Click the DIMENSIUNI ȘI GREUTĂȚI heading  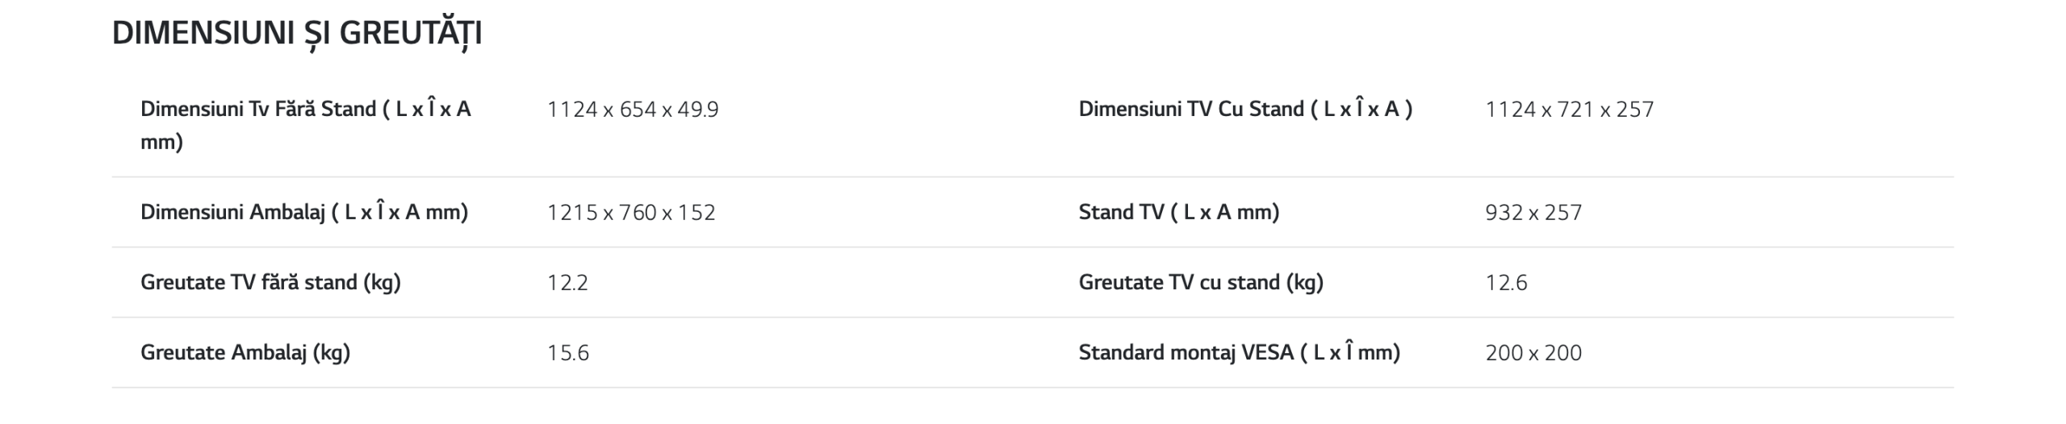coord(296,34)
